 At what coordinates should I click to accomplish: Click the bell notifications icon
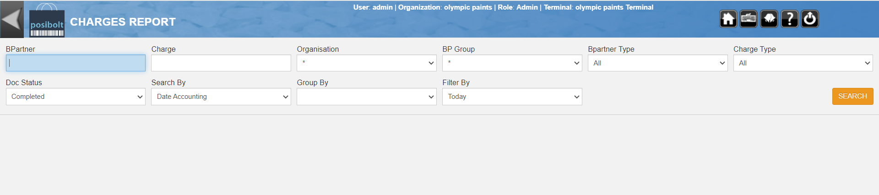pyautogui.click(x=769, y=19)
